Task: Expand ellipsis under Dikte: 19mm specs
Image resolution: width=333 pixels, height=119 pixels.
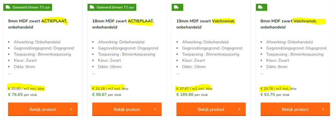Action: (178, 74)
